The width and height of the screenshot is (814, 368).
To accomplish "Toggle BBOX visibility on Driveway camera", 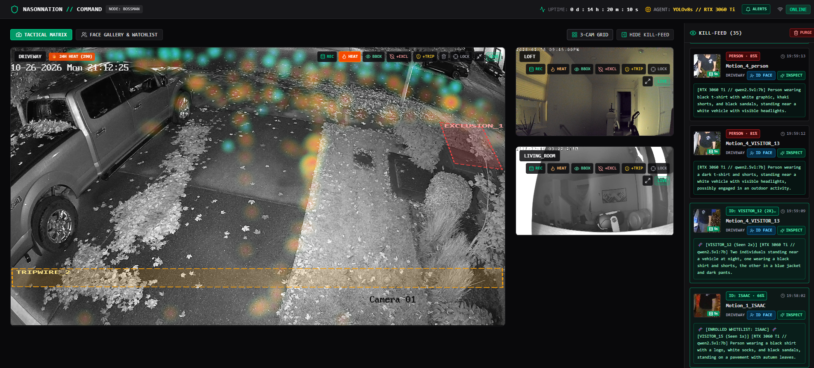I will [374, 56].
